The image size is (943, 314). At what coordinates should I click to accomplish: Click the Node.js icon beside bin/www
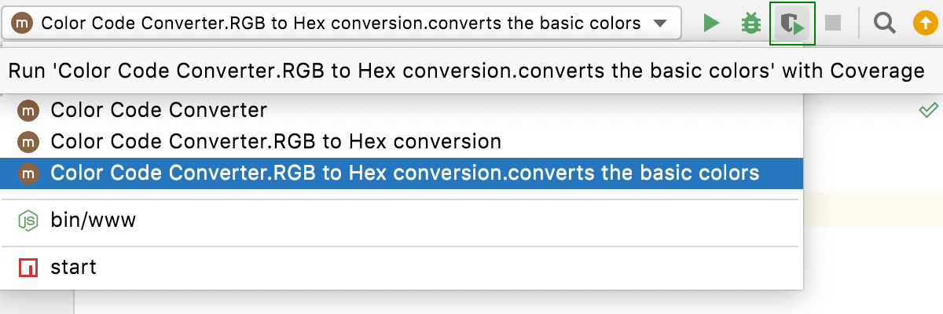28,221
